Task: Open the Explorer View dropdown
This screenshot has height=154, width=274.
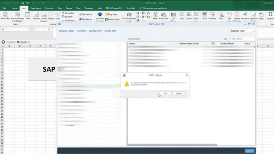Action: point(242,31)
